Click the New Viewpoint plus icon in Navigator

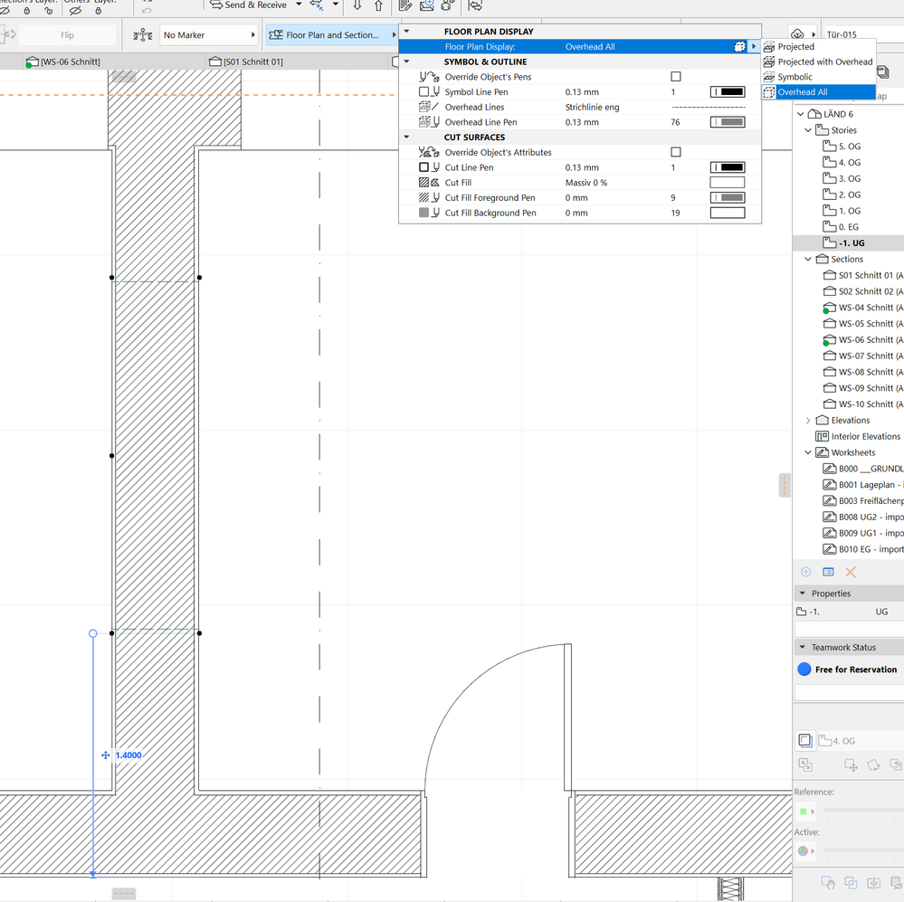click(x=806, y=572)
